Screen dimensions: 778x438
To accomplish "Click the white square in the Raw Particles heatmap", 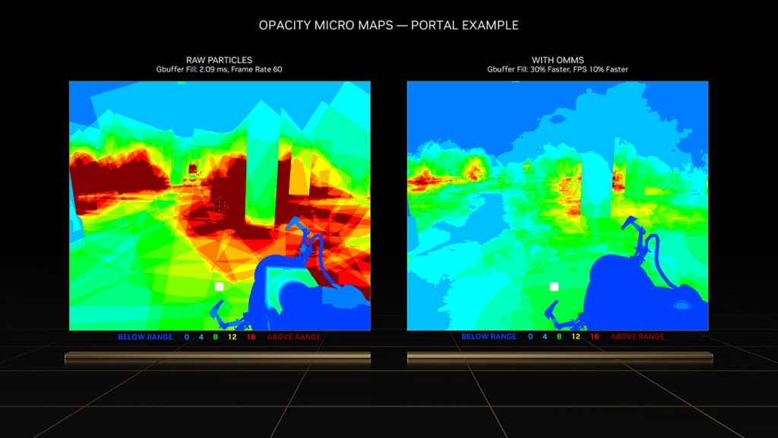I will point(219,287).
